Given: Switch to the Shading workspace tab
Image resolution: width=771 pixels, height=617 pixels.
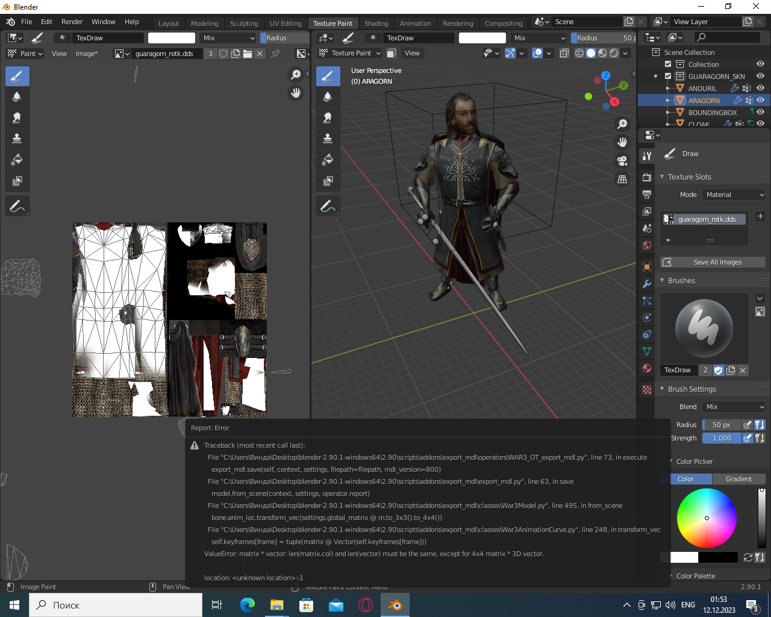Looking at the screenshot, I should pos(376,23).
